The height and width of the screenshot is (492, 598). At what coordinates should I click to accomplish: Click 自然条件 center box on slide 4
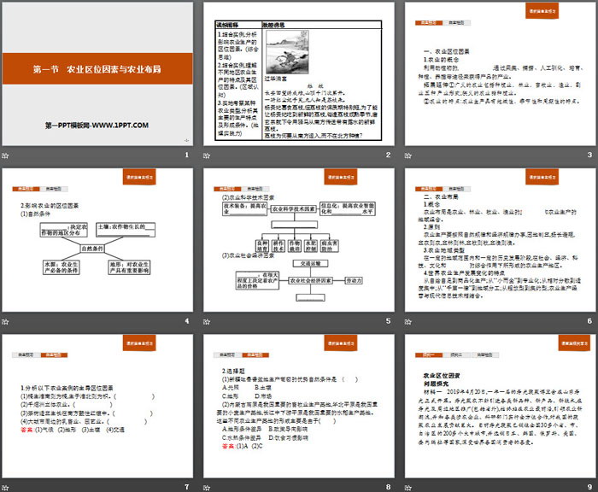[x=92, y=249]
